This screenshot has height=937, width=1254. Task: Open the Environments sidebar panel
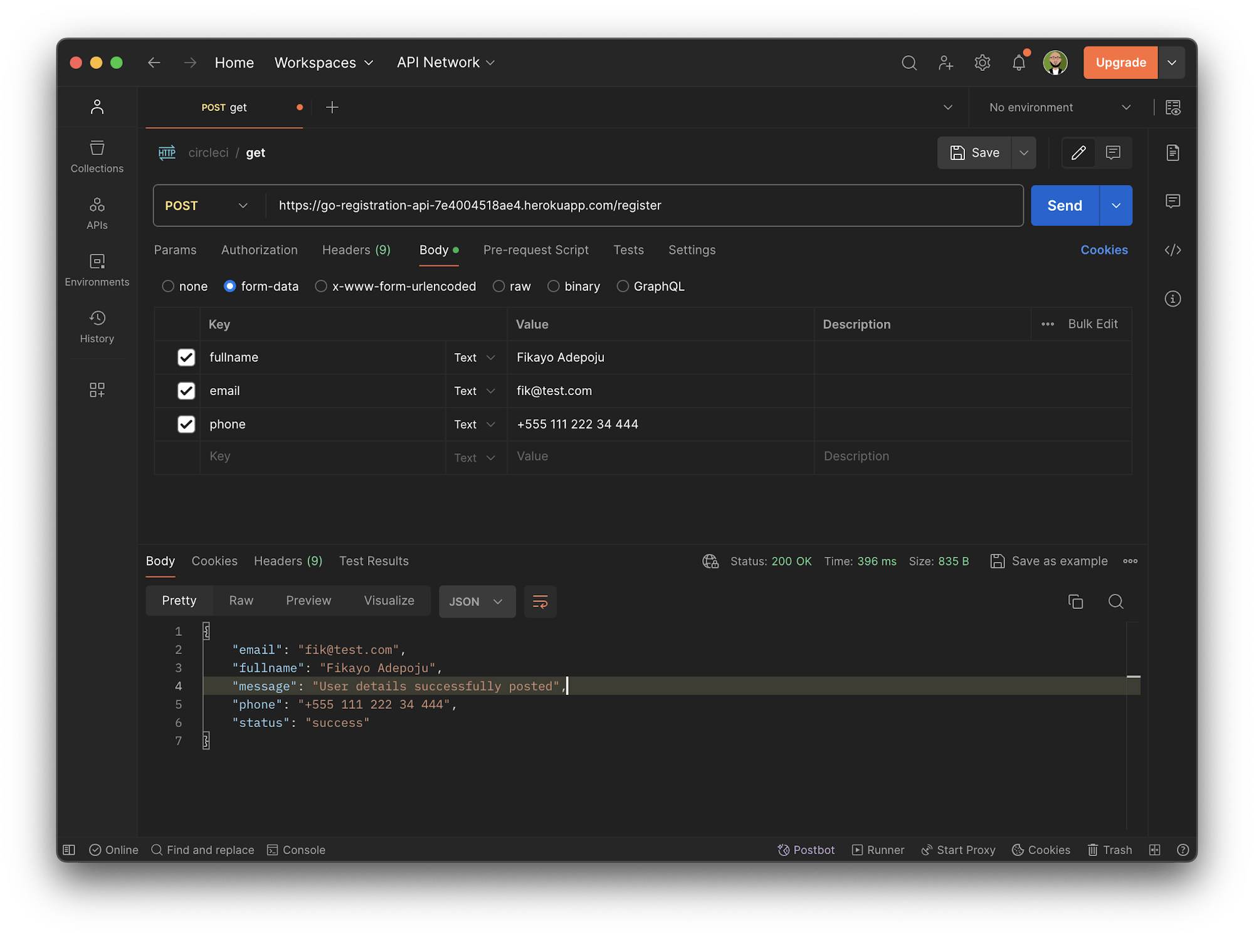(x=97, y=268)
